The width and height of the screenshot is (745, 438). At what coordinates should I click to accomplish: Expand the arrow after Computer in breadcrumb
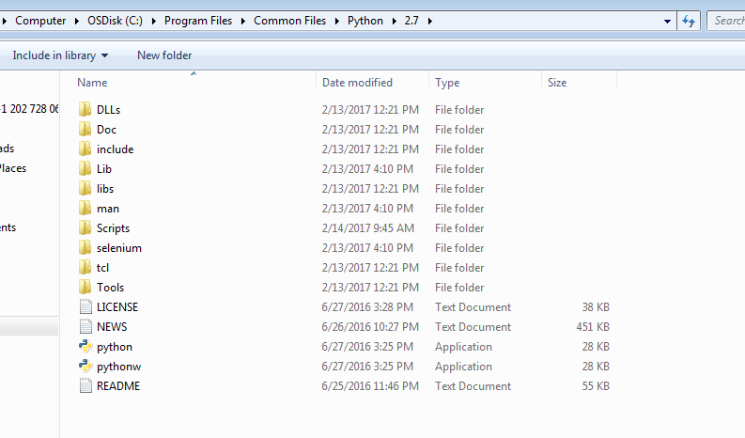[x=77, y=21]
